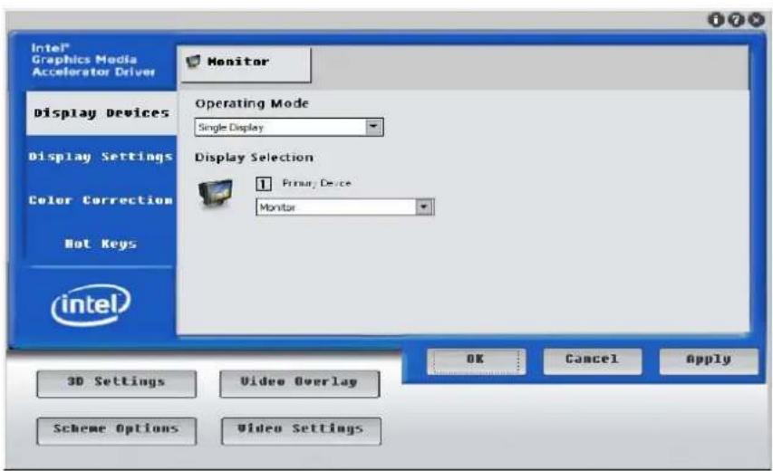Expand the Primary Device dropdown arrow
The image size is (773, 471).
click(x=423, y=207)
